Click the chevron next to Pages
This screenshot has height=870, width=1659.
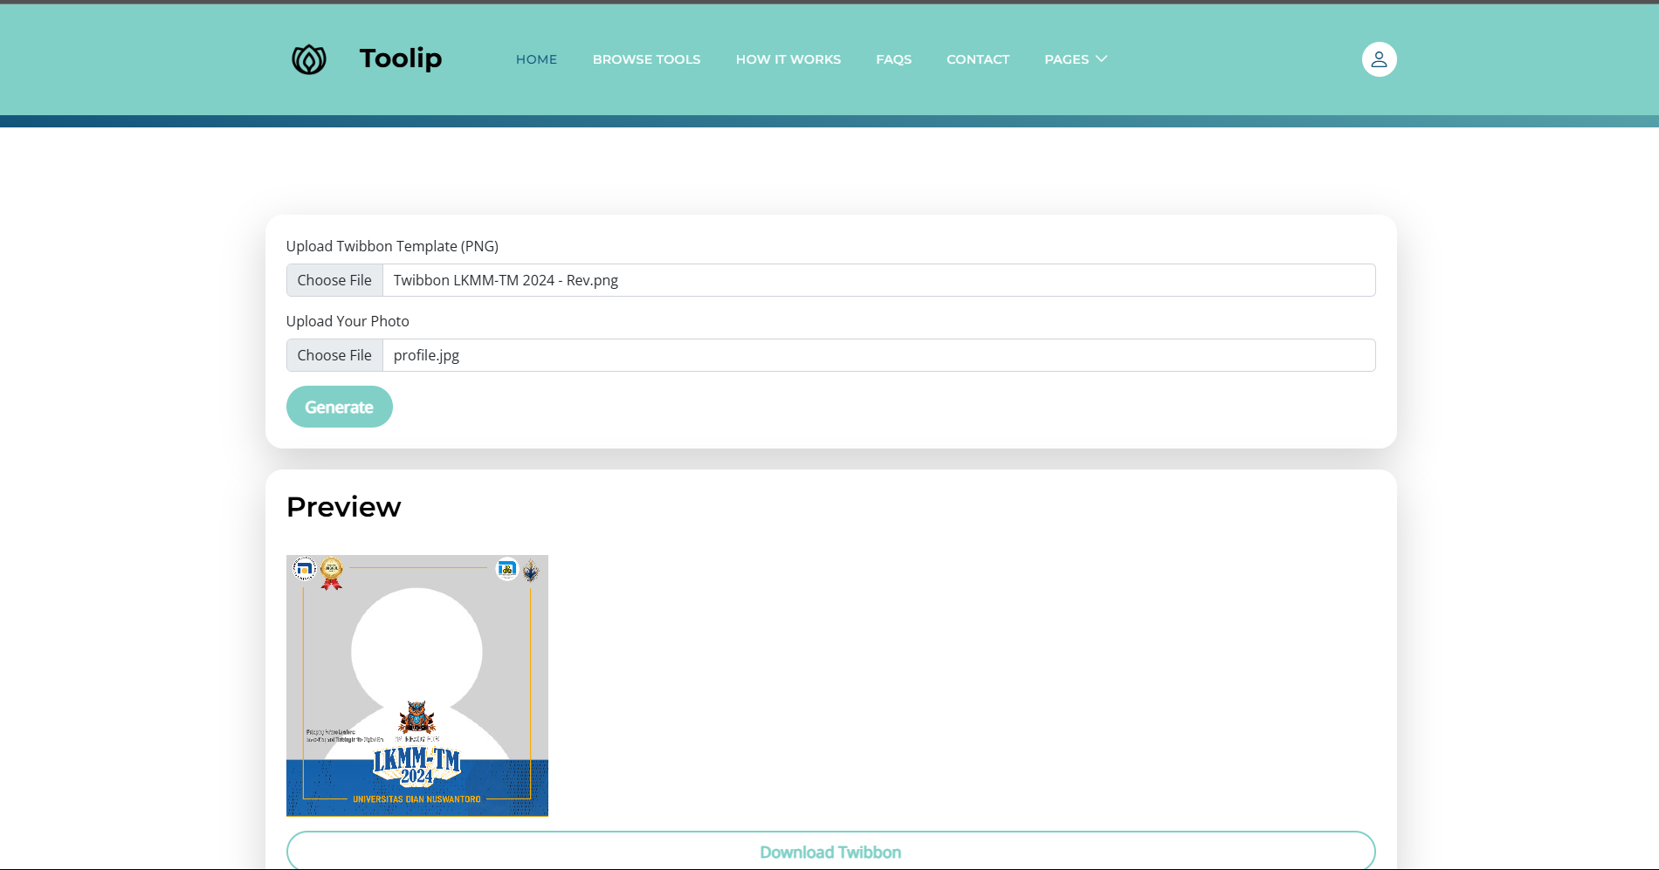pos(1102,58)
